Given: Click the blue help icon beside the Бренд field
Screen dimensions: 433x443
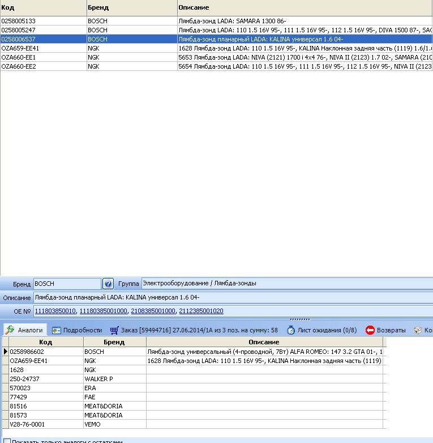Looking at the screenshot, I should tap(108, 284).
